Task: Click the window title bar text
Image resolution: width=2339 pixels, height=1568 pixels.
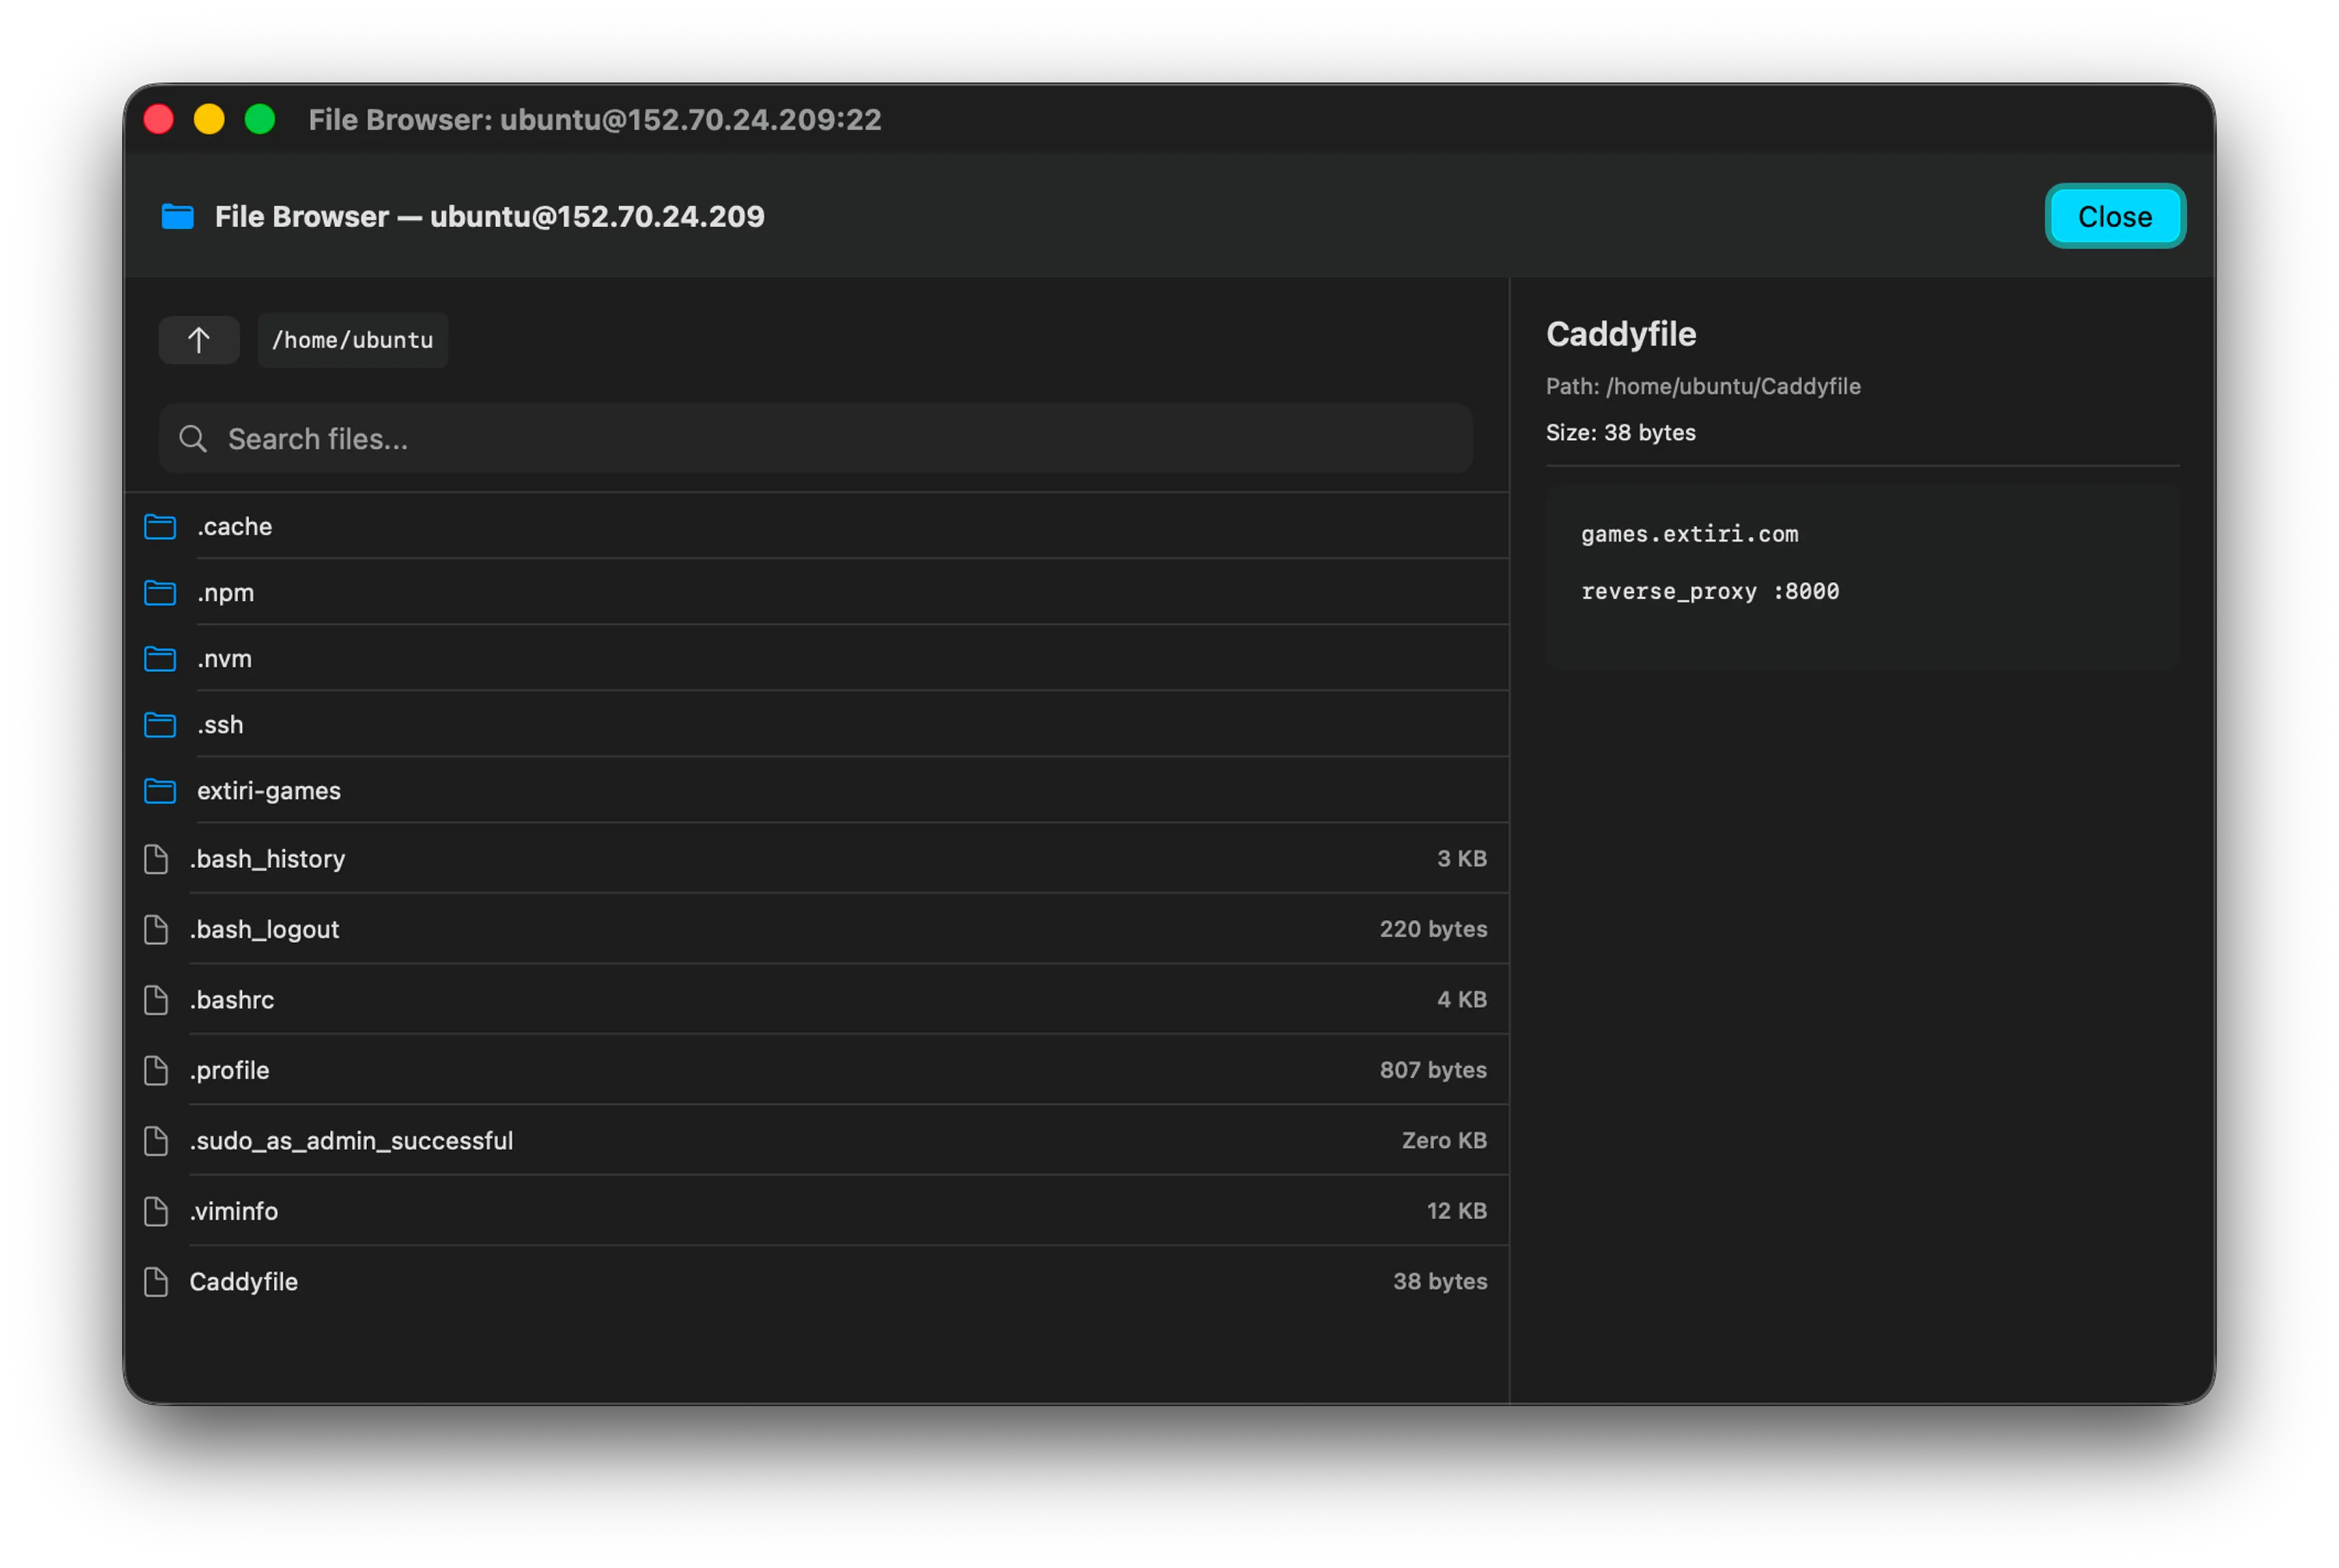Action: point(595,120)
